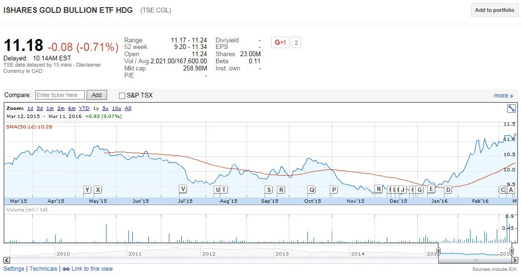Image resolution: width=522 pixels, height=276 pixels.
Task: Grab the left range slider handle
Action: point(438,251)
